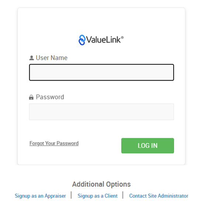Screen dimensions: 198x201
Task: Click the Additional Options heading
Action: click(x=101, y=184)
